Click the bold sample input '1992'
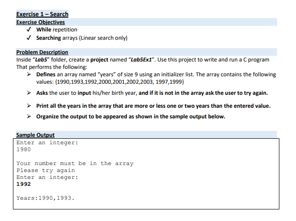Viewport: 296px width, 221px height. point(24,184)
